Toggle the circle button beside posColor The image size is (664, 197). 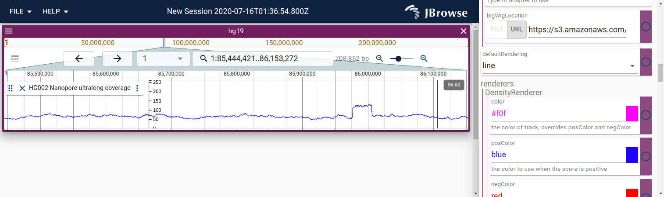[646, 156]
